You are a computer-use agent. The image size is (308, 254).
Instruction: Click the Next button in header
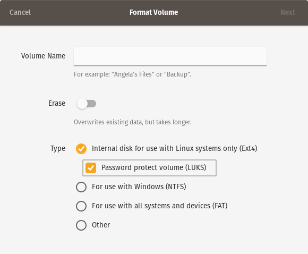click(x=288, y=12)
